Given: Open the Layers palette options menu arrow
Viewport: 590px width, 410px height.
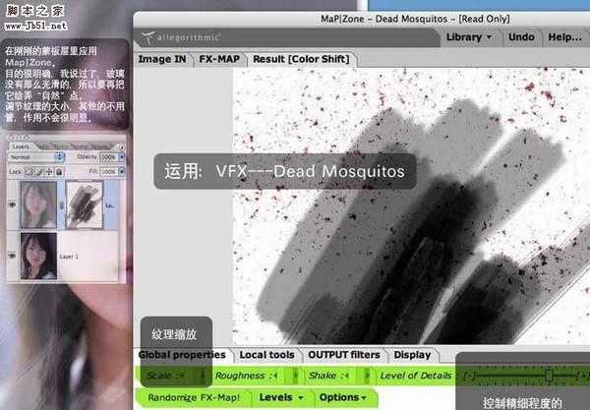Looking at the screenshot, I should pyautogui.click(x=122, y=146).
